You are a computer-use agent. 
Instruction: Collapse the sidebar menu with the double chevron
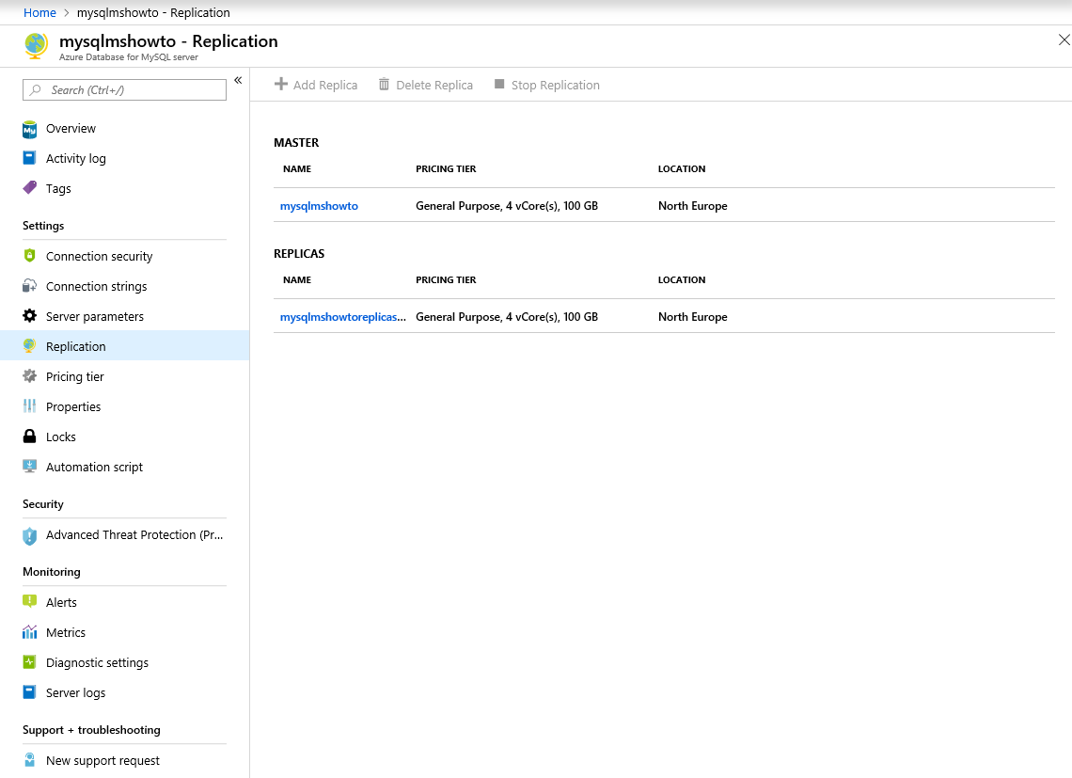[x=238, y=80]
